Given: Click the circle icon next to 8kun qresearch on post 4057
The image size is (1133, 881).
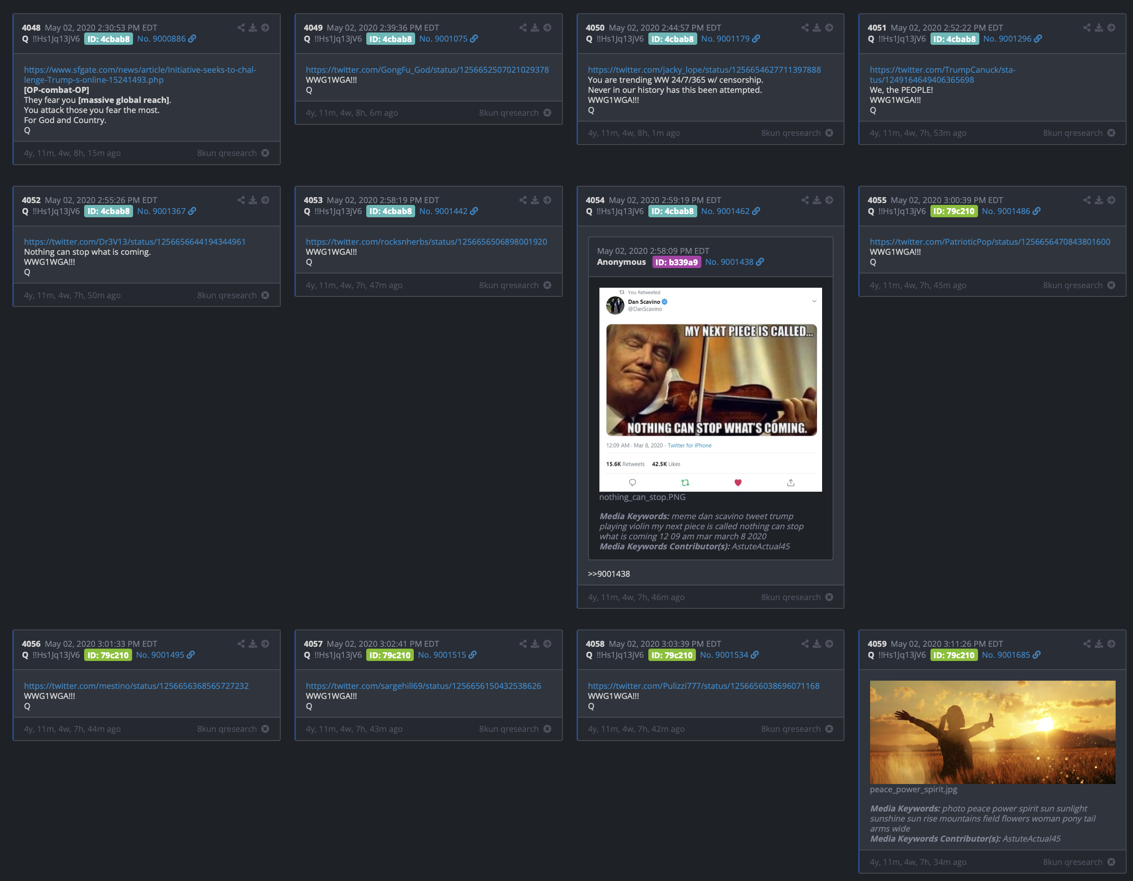Looking at the screenshot, I should [547, 729].
